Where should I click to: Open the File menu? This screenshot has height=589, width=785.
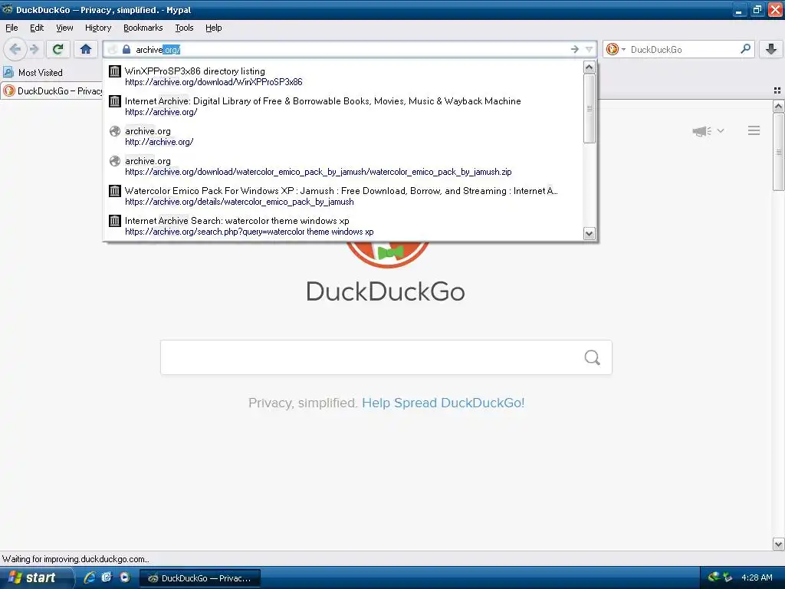pyautogui.click(x=11, y=28)
